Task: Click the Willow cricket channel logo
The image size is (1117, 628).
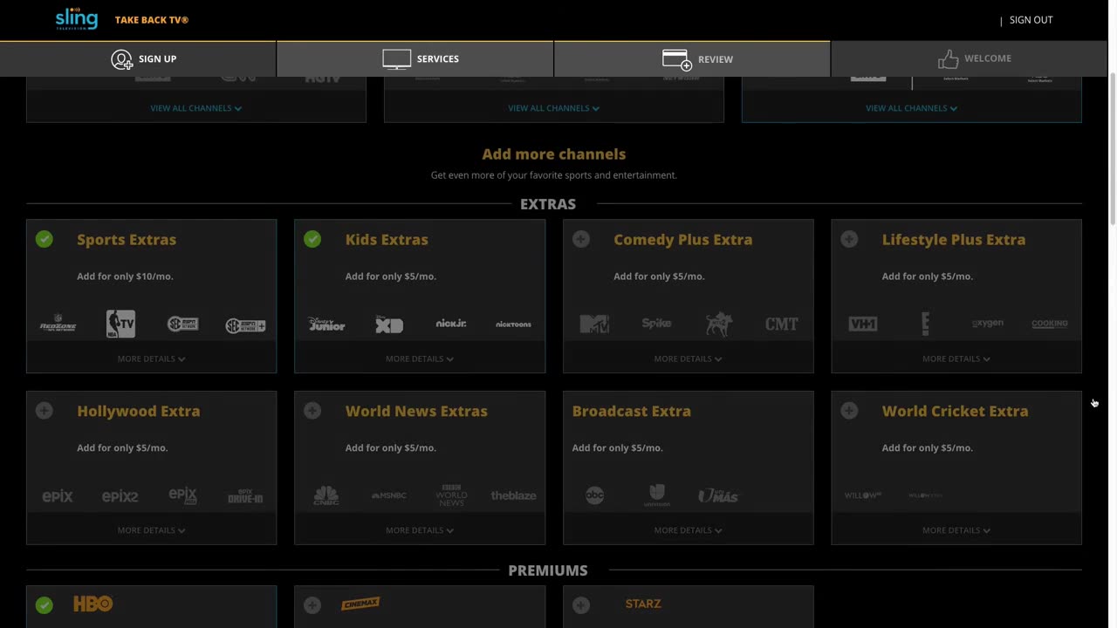Action: 863,495
